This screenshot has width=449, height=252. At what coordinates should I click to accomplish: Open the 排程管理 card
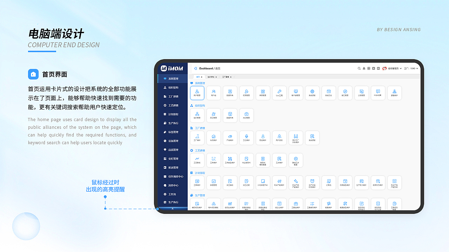(214, 183)
